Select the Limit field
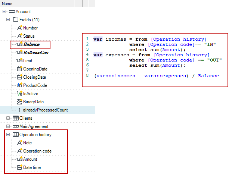Image resolution: width=235 pixels, height=182 pixels. coord(28,61)
